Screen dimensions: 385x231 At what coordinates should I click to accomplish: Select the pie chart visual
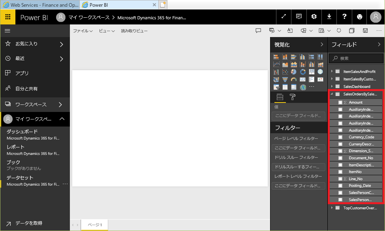[294, 72]
